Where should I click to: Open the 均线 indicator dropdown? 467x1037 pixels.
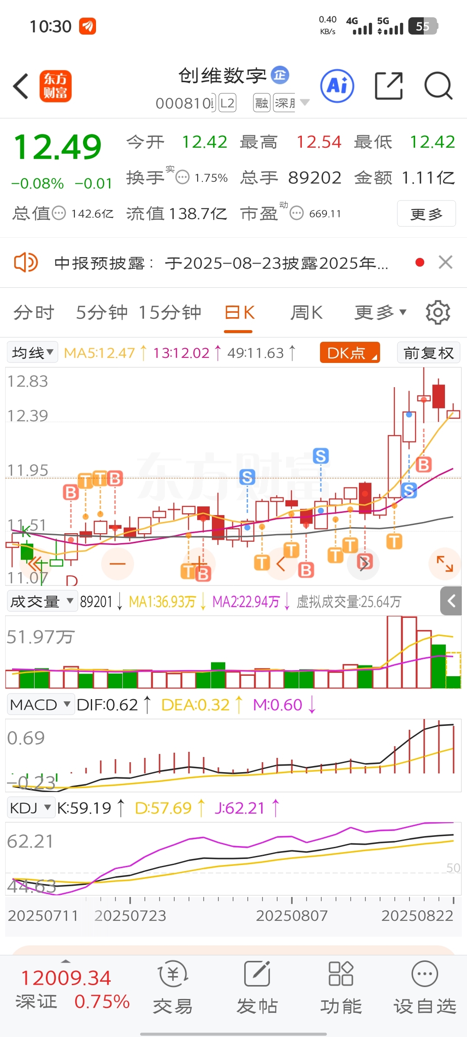coord(32,353)
